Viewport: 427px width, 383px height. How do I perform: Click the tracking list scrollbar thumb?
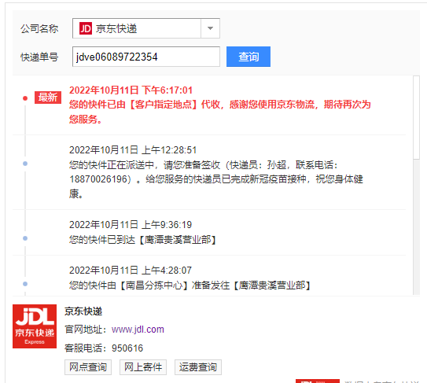[x=416, y=118]
